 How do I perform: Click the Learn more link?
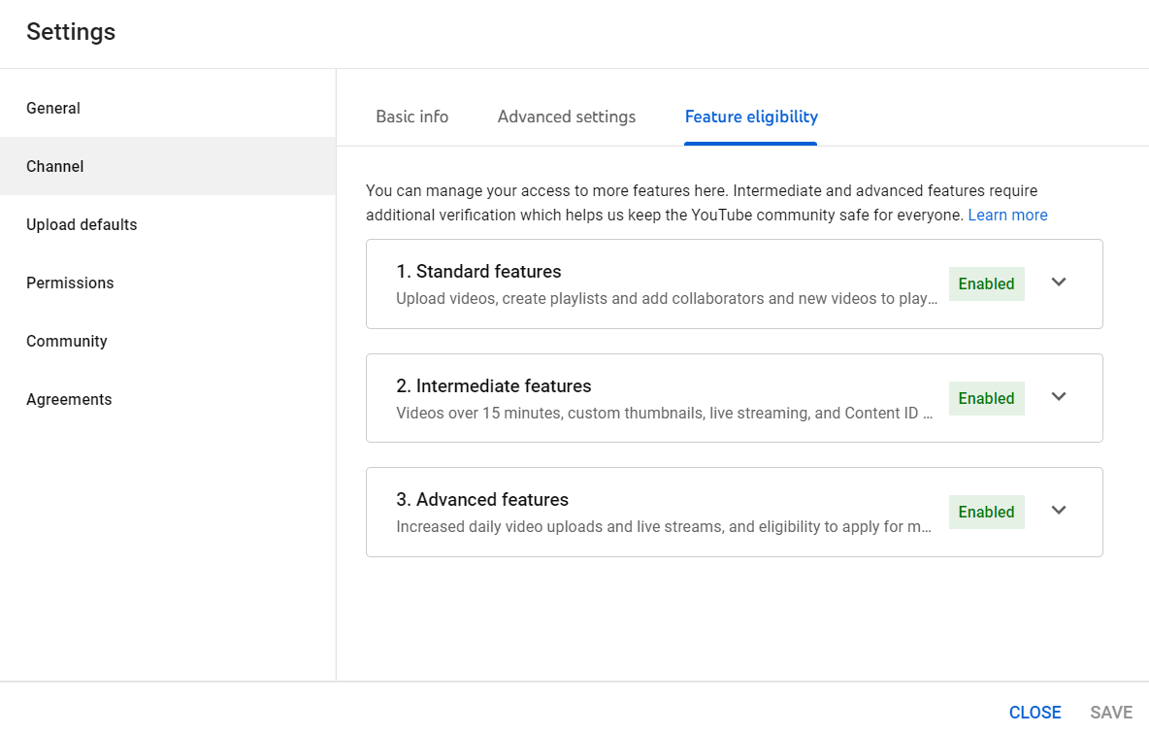[1007, 215]
